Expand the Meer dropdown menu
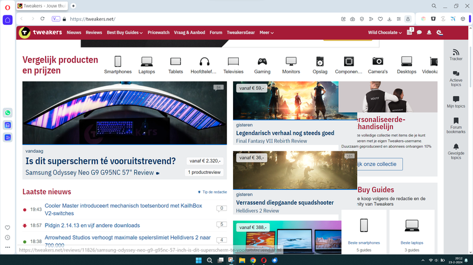The image size is (473, 265). click(x=267, y=33)
